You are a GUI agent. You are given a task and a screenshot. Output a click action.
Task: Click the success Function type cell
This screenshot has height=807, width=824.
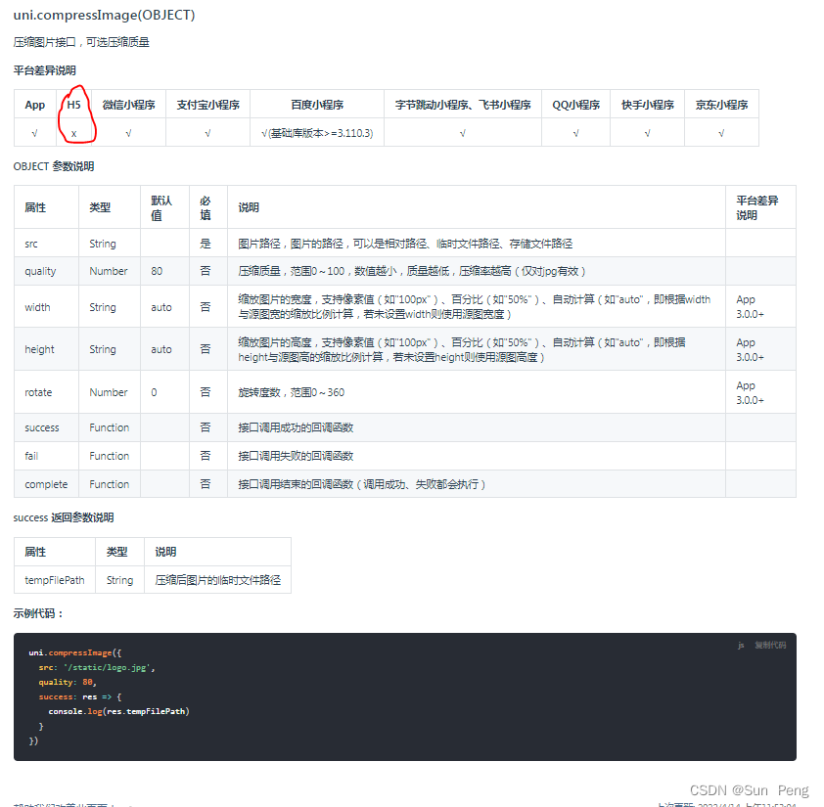109,427
